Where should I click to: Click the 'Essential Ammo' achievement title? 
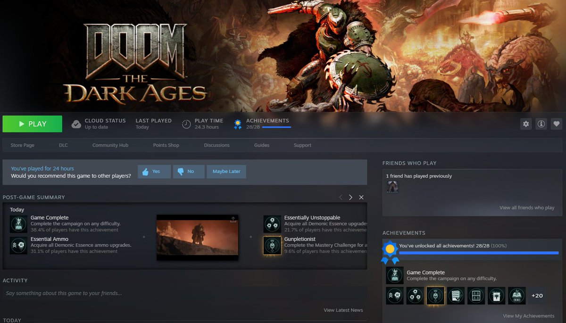[x=50, y=239]
